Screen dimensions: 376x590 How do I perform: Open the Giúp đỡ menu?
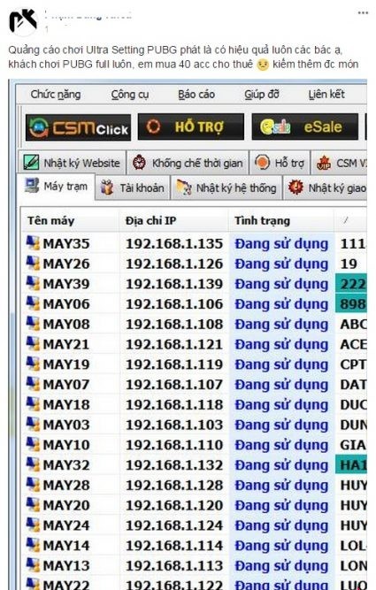click(x=262, y=95)
